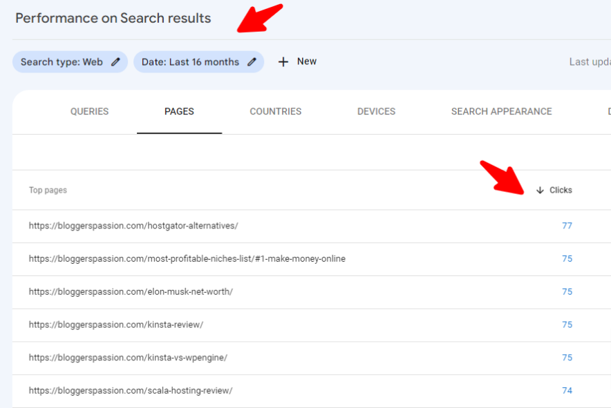Open the Countries tab
Screen dimensions: 611x408
click(275, 112)
